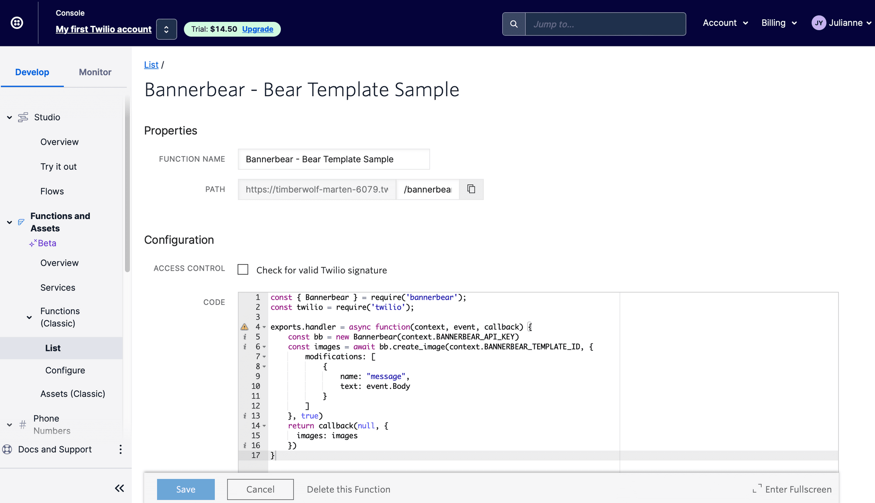Viewport: 875px width, 503px height.
Task: Click the Functions and Assets icon
Action: 21,222
